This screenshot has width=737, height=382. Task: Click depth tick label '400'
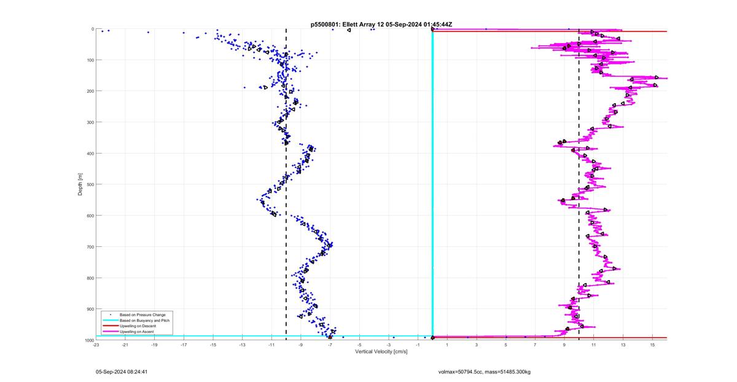(90, 154)
